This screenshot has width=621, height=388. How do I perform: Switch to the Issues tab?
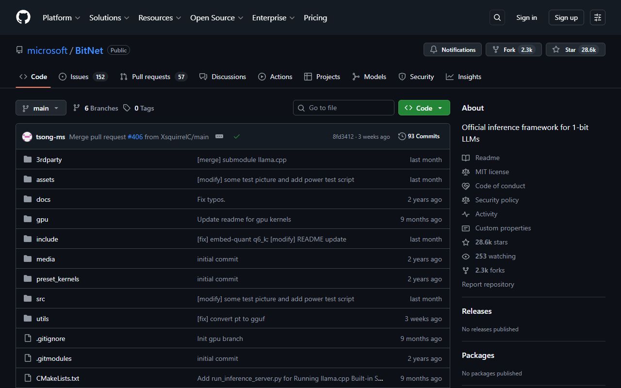point(79,76)
